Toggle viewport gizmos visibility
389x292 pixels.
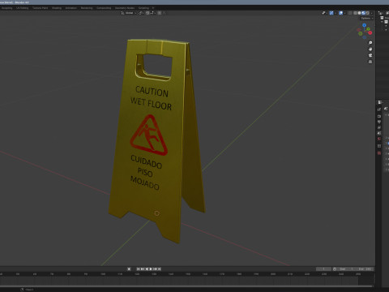click(331, 13)
